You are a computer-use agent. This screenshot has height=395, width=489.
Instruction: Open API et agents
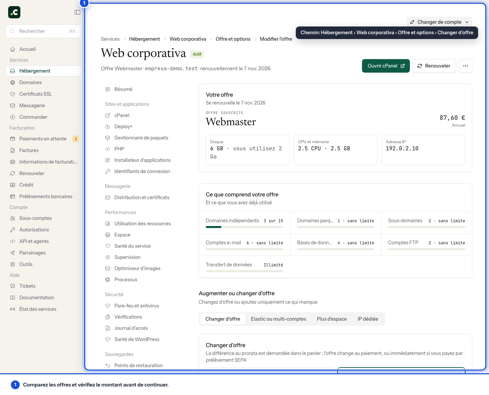pyautogui.click(x=43, y=241)
